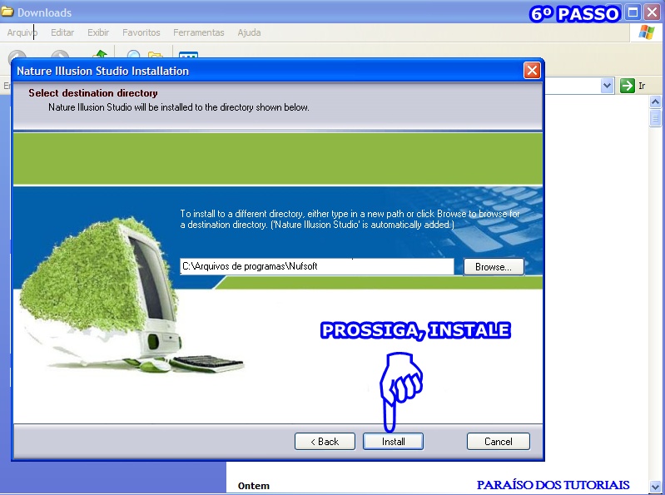This screenshot has width=665, height=495.
Task: Close the Downloads window
Action: coord(653,12)
